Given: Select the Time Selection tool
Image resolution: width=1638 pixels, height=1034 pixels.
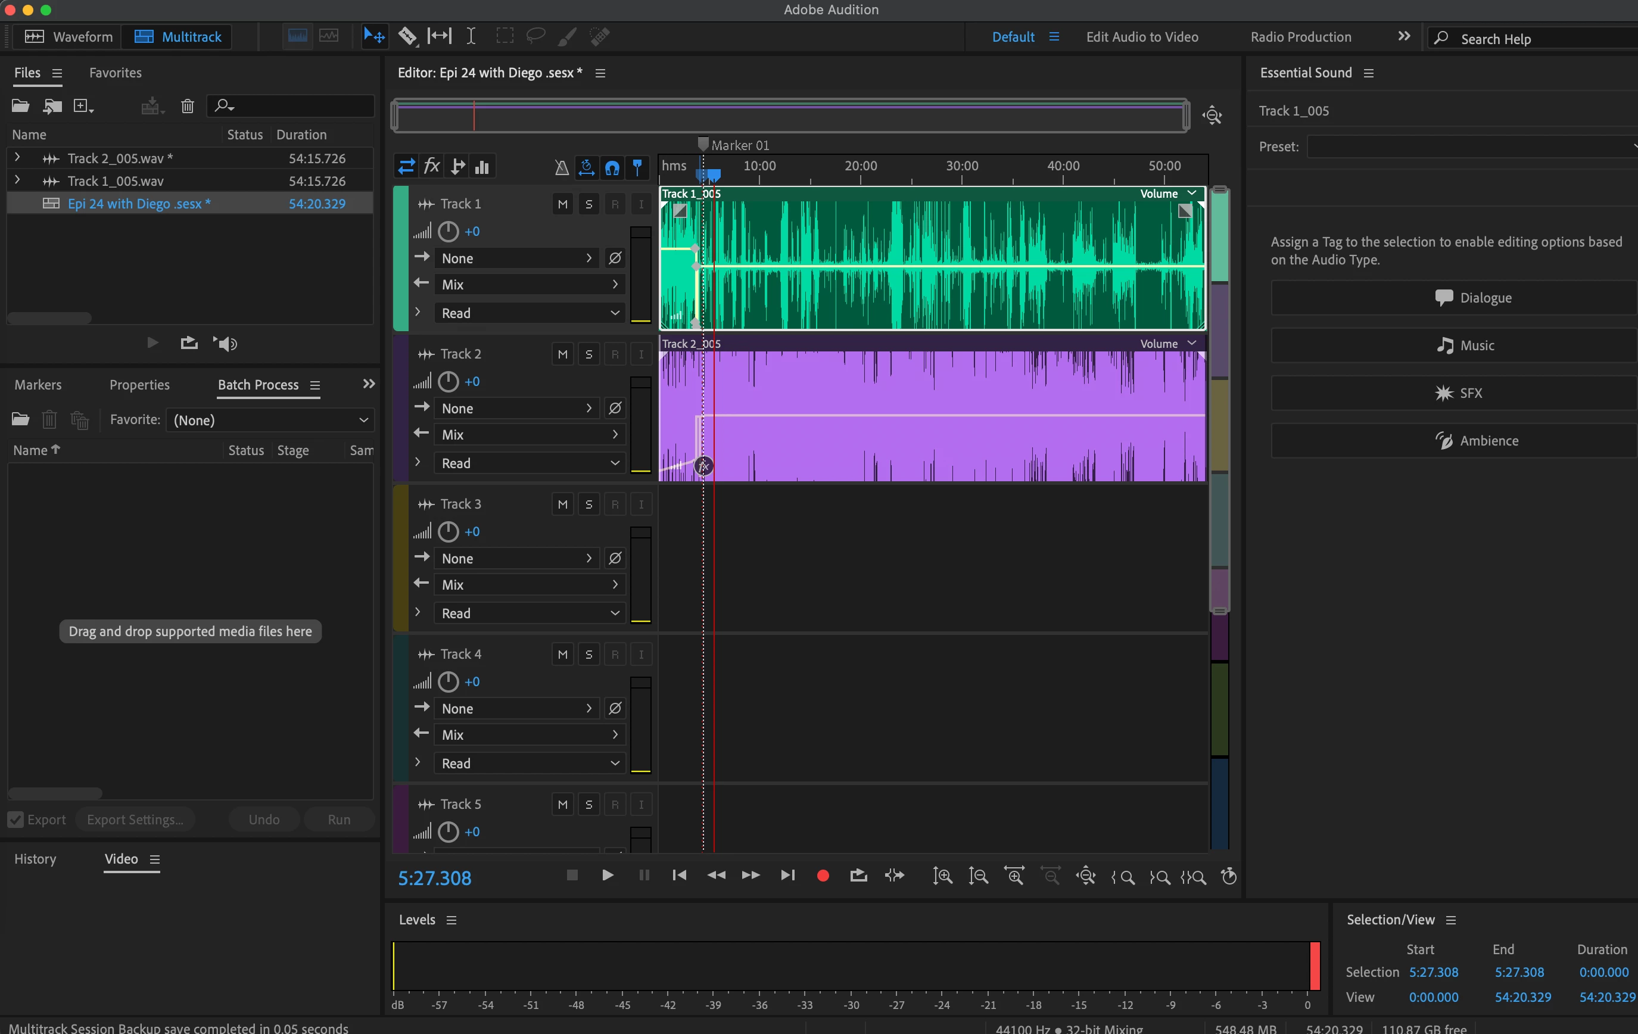Looking at the screenshot, I should point(471,36).
